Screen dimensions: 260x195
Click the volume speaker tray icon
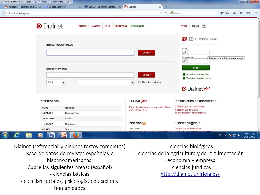tap(239, 135)
